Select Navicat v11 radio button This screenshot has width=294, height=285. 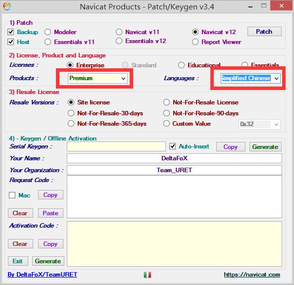pos(119,32)
